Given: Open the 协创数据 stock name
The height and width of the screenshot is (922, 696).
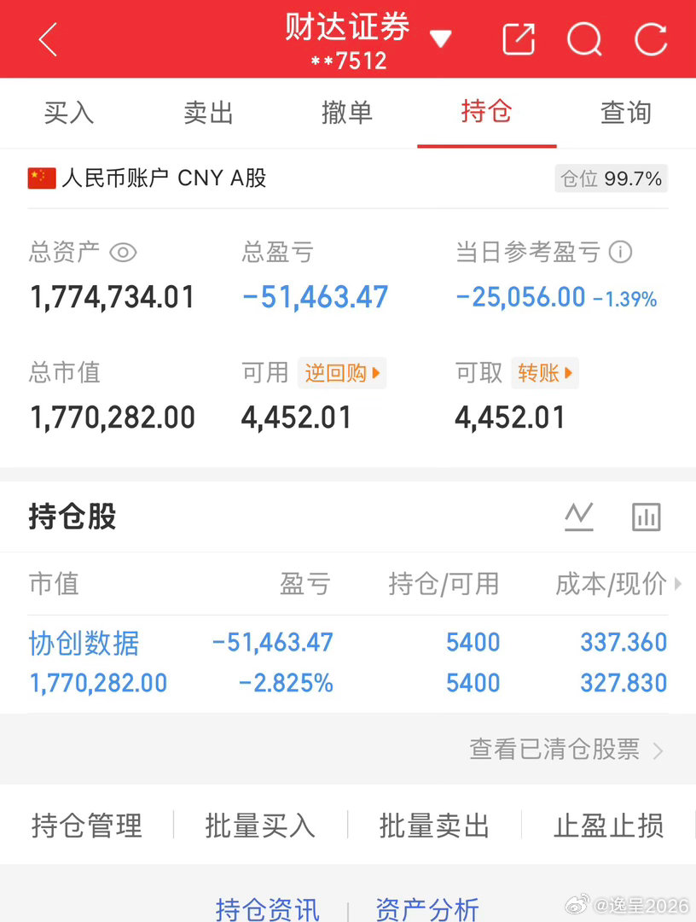Looking at the screenshot, I should coord(84,643).
